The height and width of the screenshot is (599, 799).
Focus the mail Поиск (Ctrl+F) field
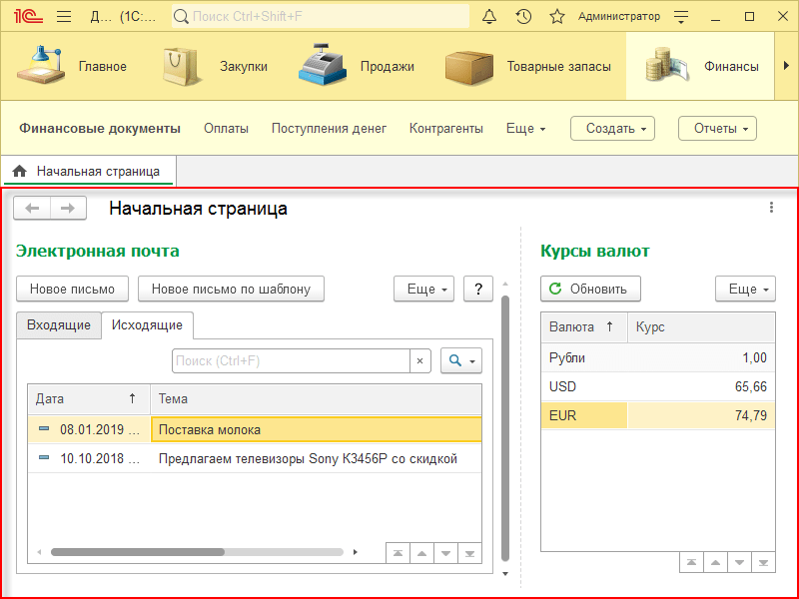pyautogui.click(x=291, y=360)
